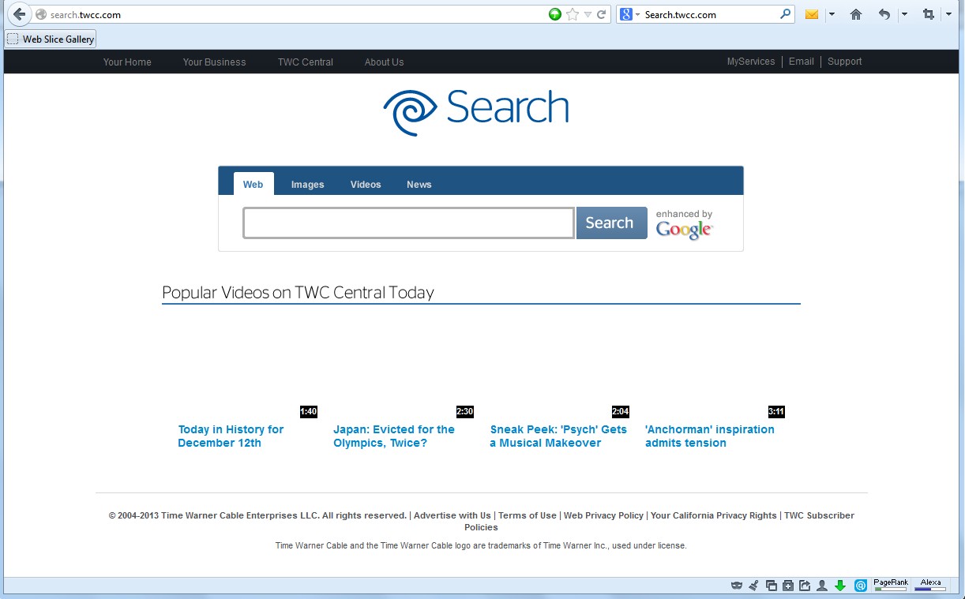Screen dimensions: 965x599
Task: Open the address bar history dropdown arrow
Action: (x=588, y=14)
